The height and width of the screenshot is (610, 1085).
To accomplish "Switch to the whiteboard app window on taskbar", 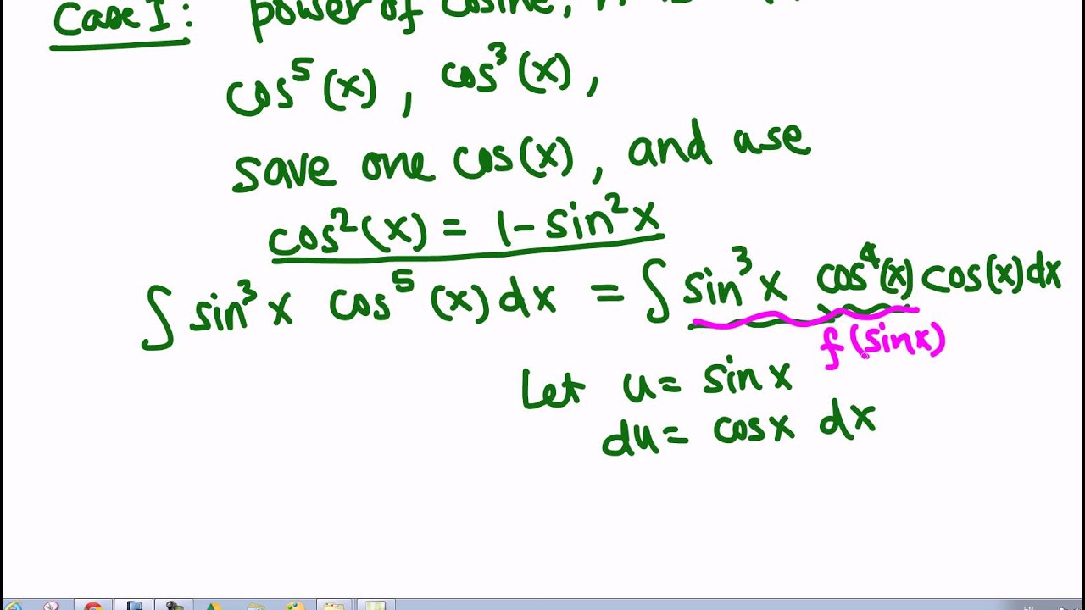I will click(376, 606).
